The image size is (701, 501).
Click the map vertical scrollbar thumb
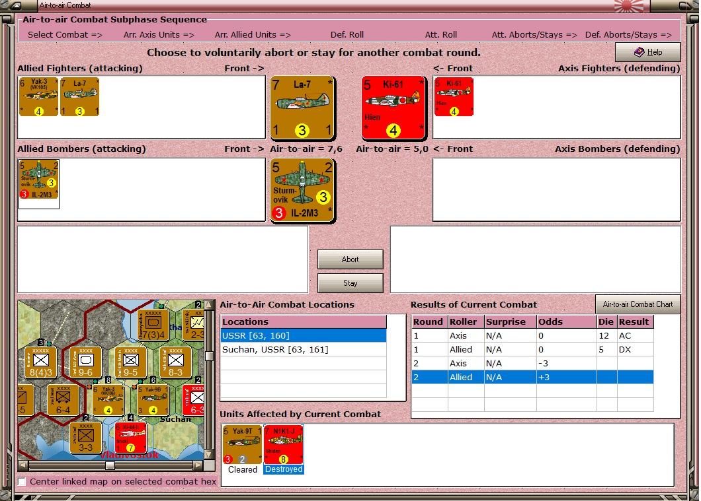209,356
